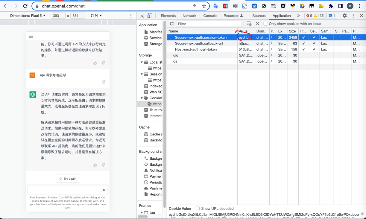Open the Google Translate extension icon
366x219 pixels.
pos(216,6)
